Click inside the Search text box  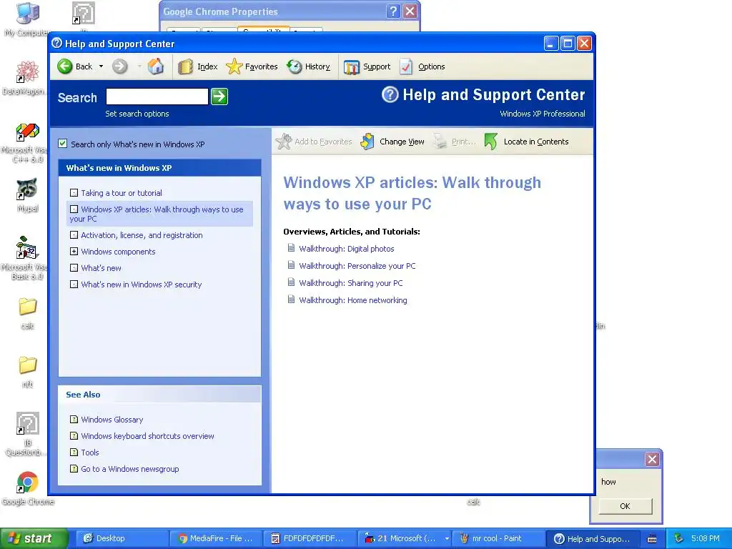pos(157,97)
